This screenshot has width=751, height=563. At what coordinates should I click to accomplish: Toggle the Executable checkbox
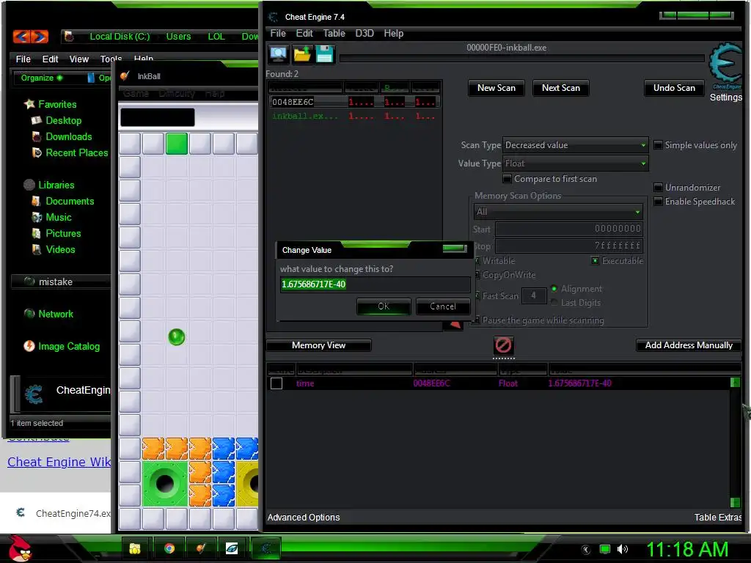click(x=595, y=260)
